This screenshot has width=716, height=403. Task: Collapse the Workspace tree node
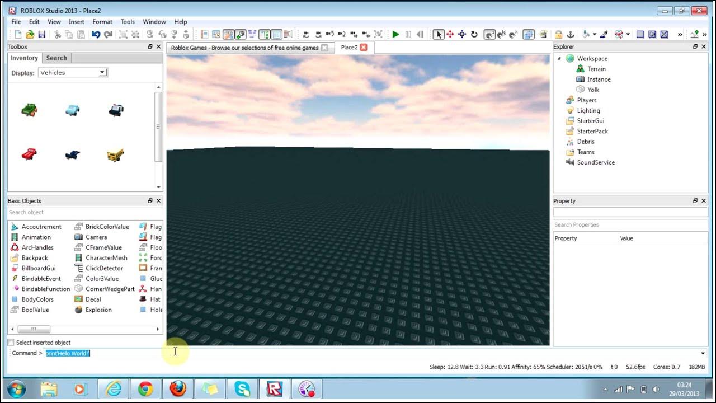point(559,58)
